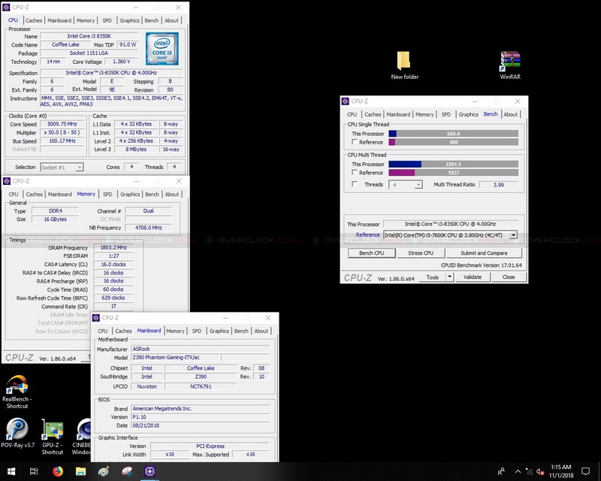Click the Close button in the Bench window

click(509, 277)
